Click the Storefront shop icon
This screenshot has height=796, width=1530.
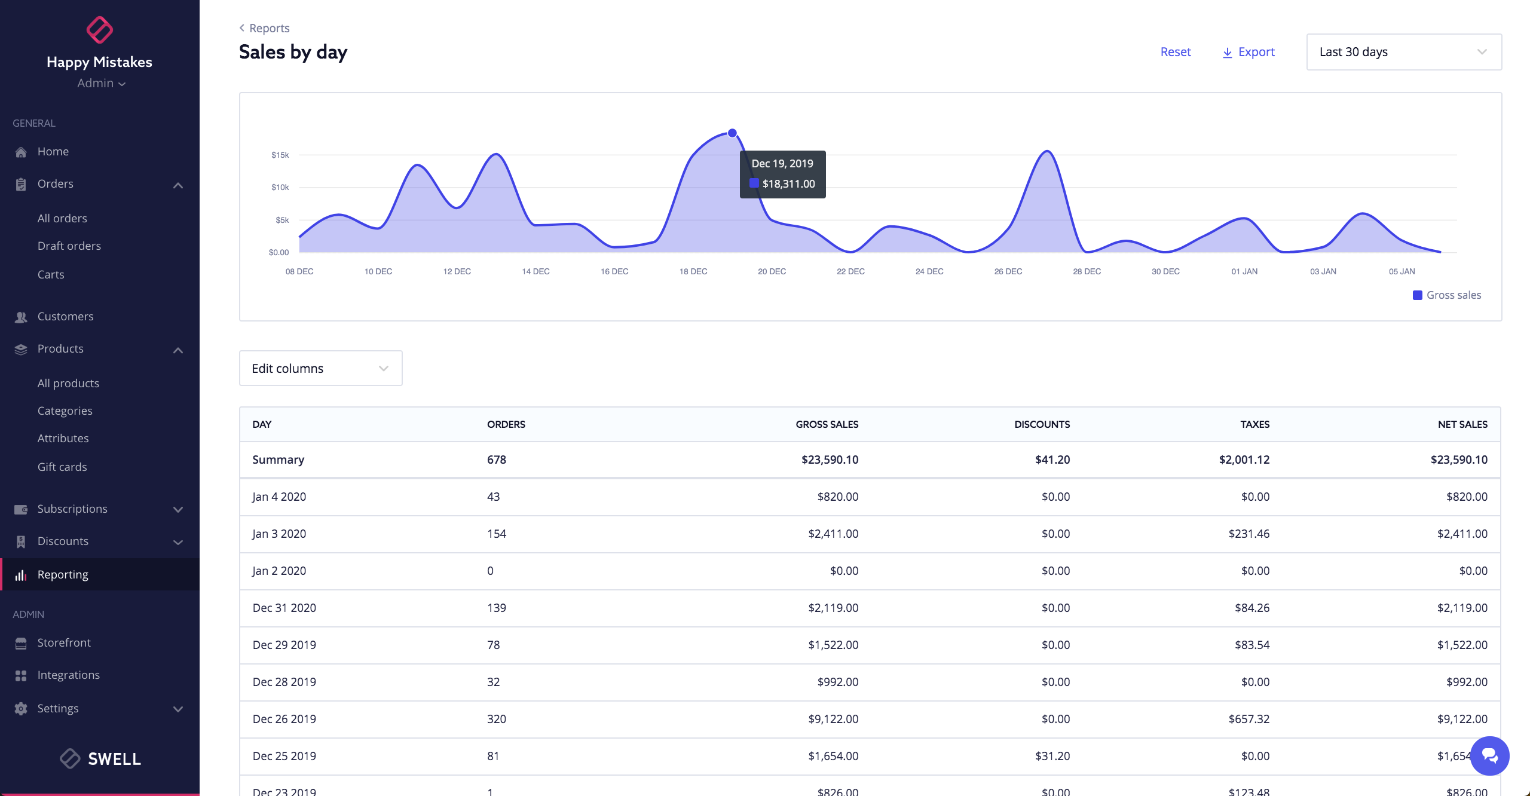pyautogui.click(x=21, y=643)
